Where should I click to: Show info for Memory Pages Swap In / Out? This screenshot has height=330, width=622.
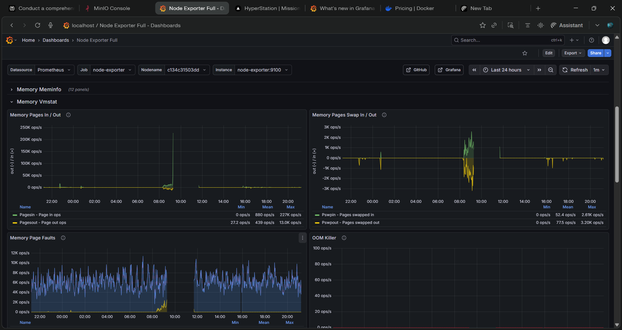[x=384, y=115]
